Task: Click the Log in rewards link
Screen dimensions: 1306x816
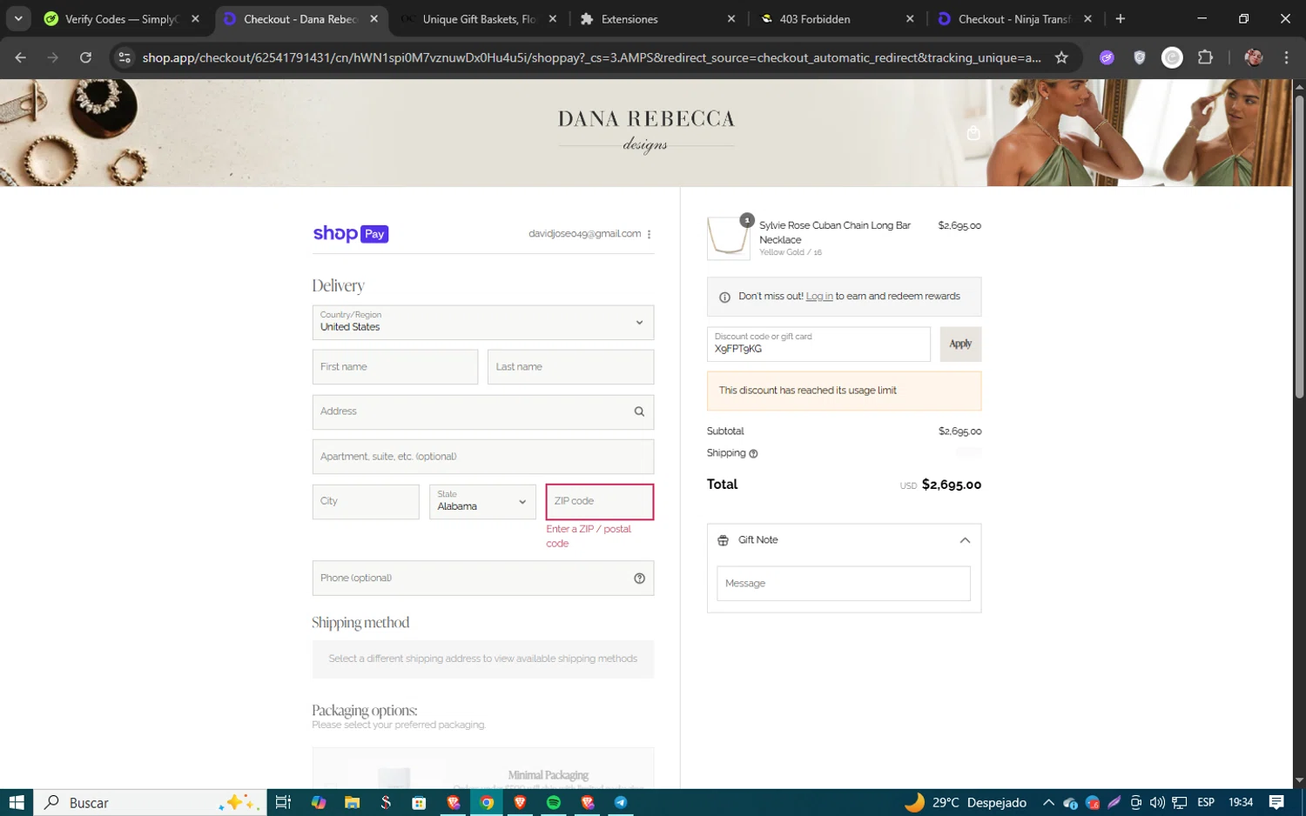Action: pyautogui.click(x=819, y=297)
